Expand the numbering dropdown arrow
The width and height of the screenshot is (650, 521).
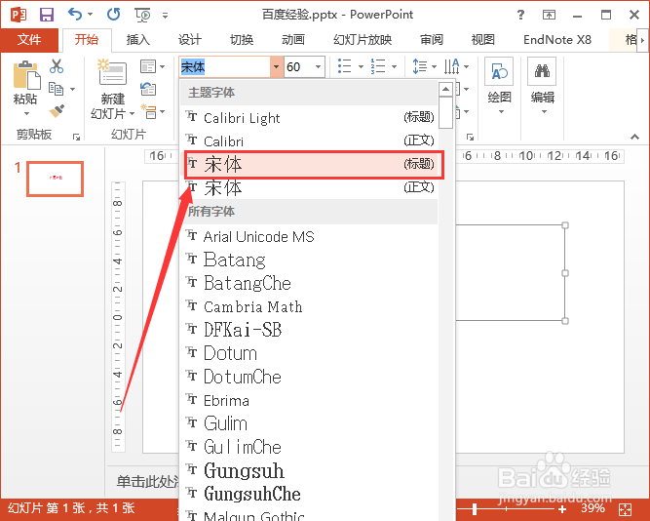[x=394, y=66]
